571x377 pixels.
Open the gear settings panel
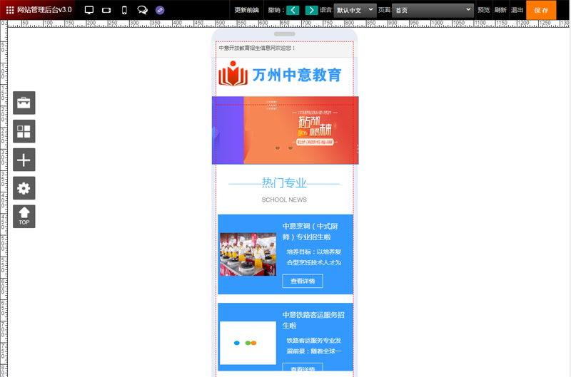[24, 188]
